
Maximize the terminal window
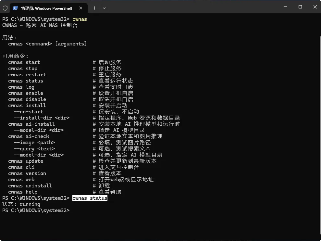point(300,7)
